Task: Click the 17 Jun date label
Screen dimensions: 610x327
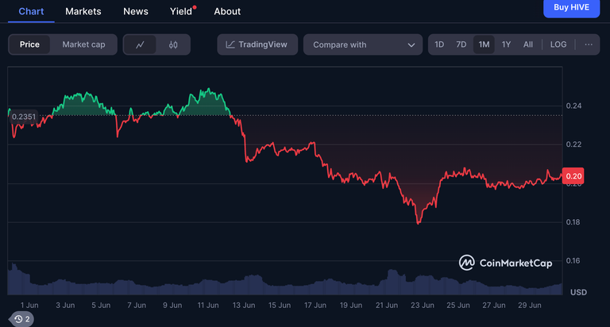Action: pos(315,306)
